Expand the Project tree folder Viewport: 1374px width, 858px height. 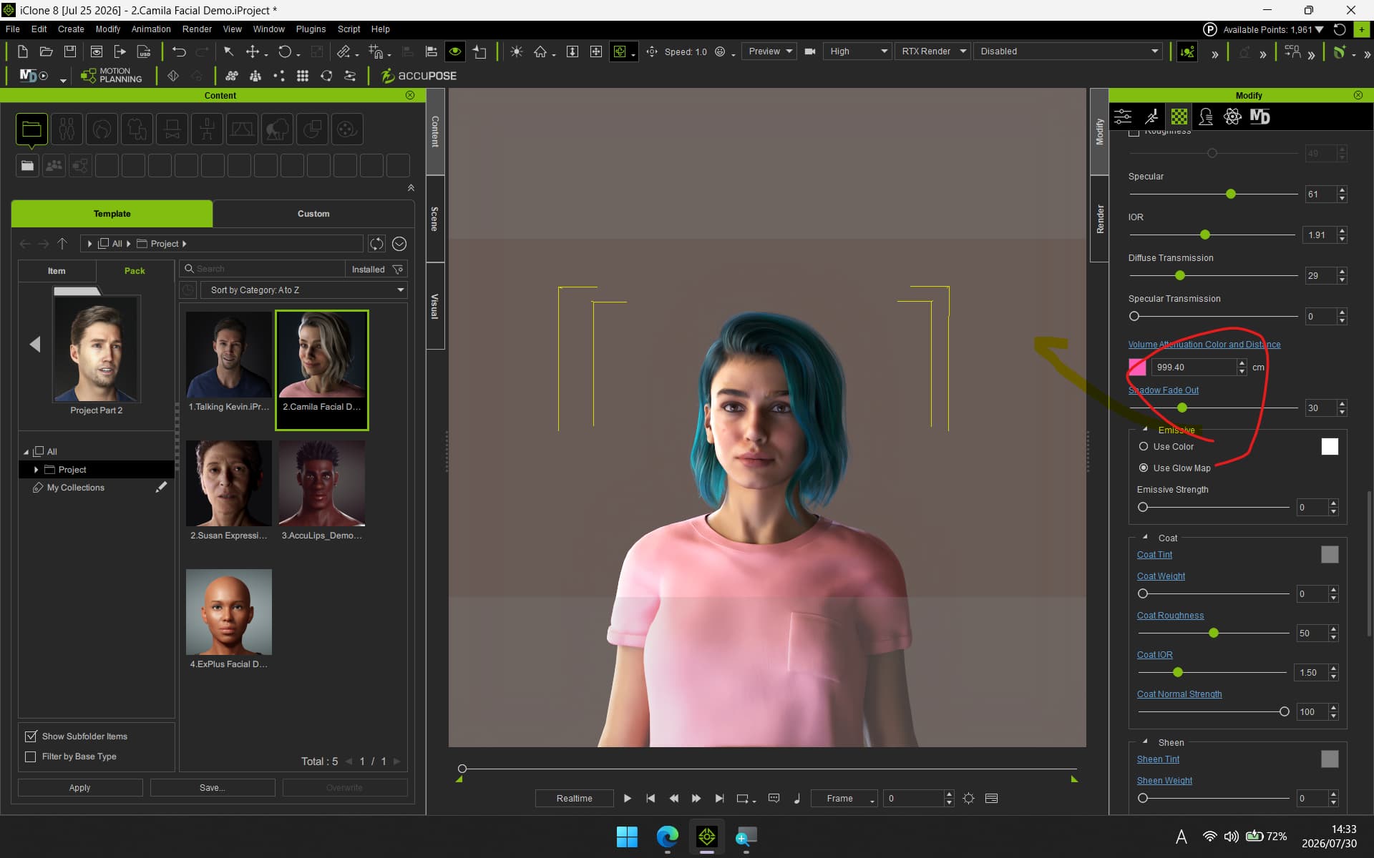[36, 469]
